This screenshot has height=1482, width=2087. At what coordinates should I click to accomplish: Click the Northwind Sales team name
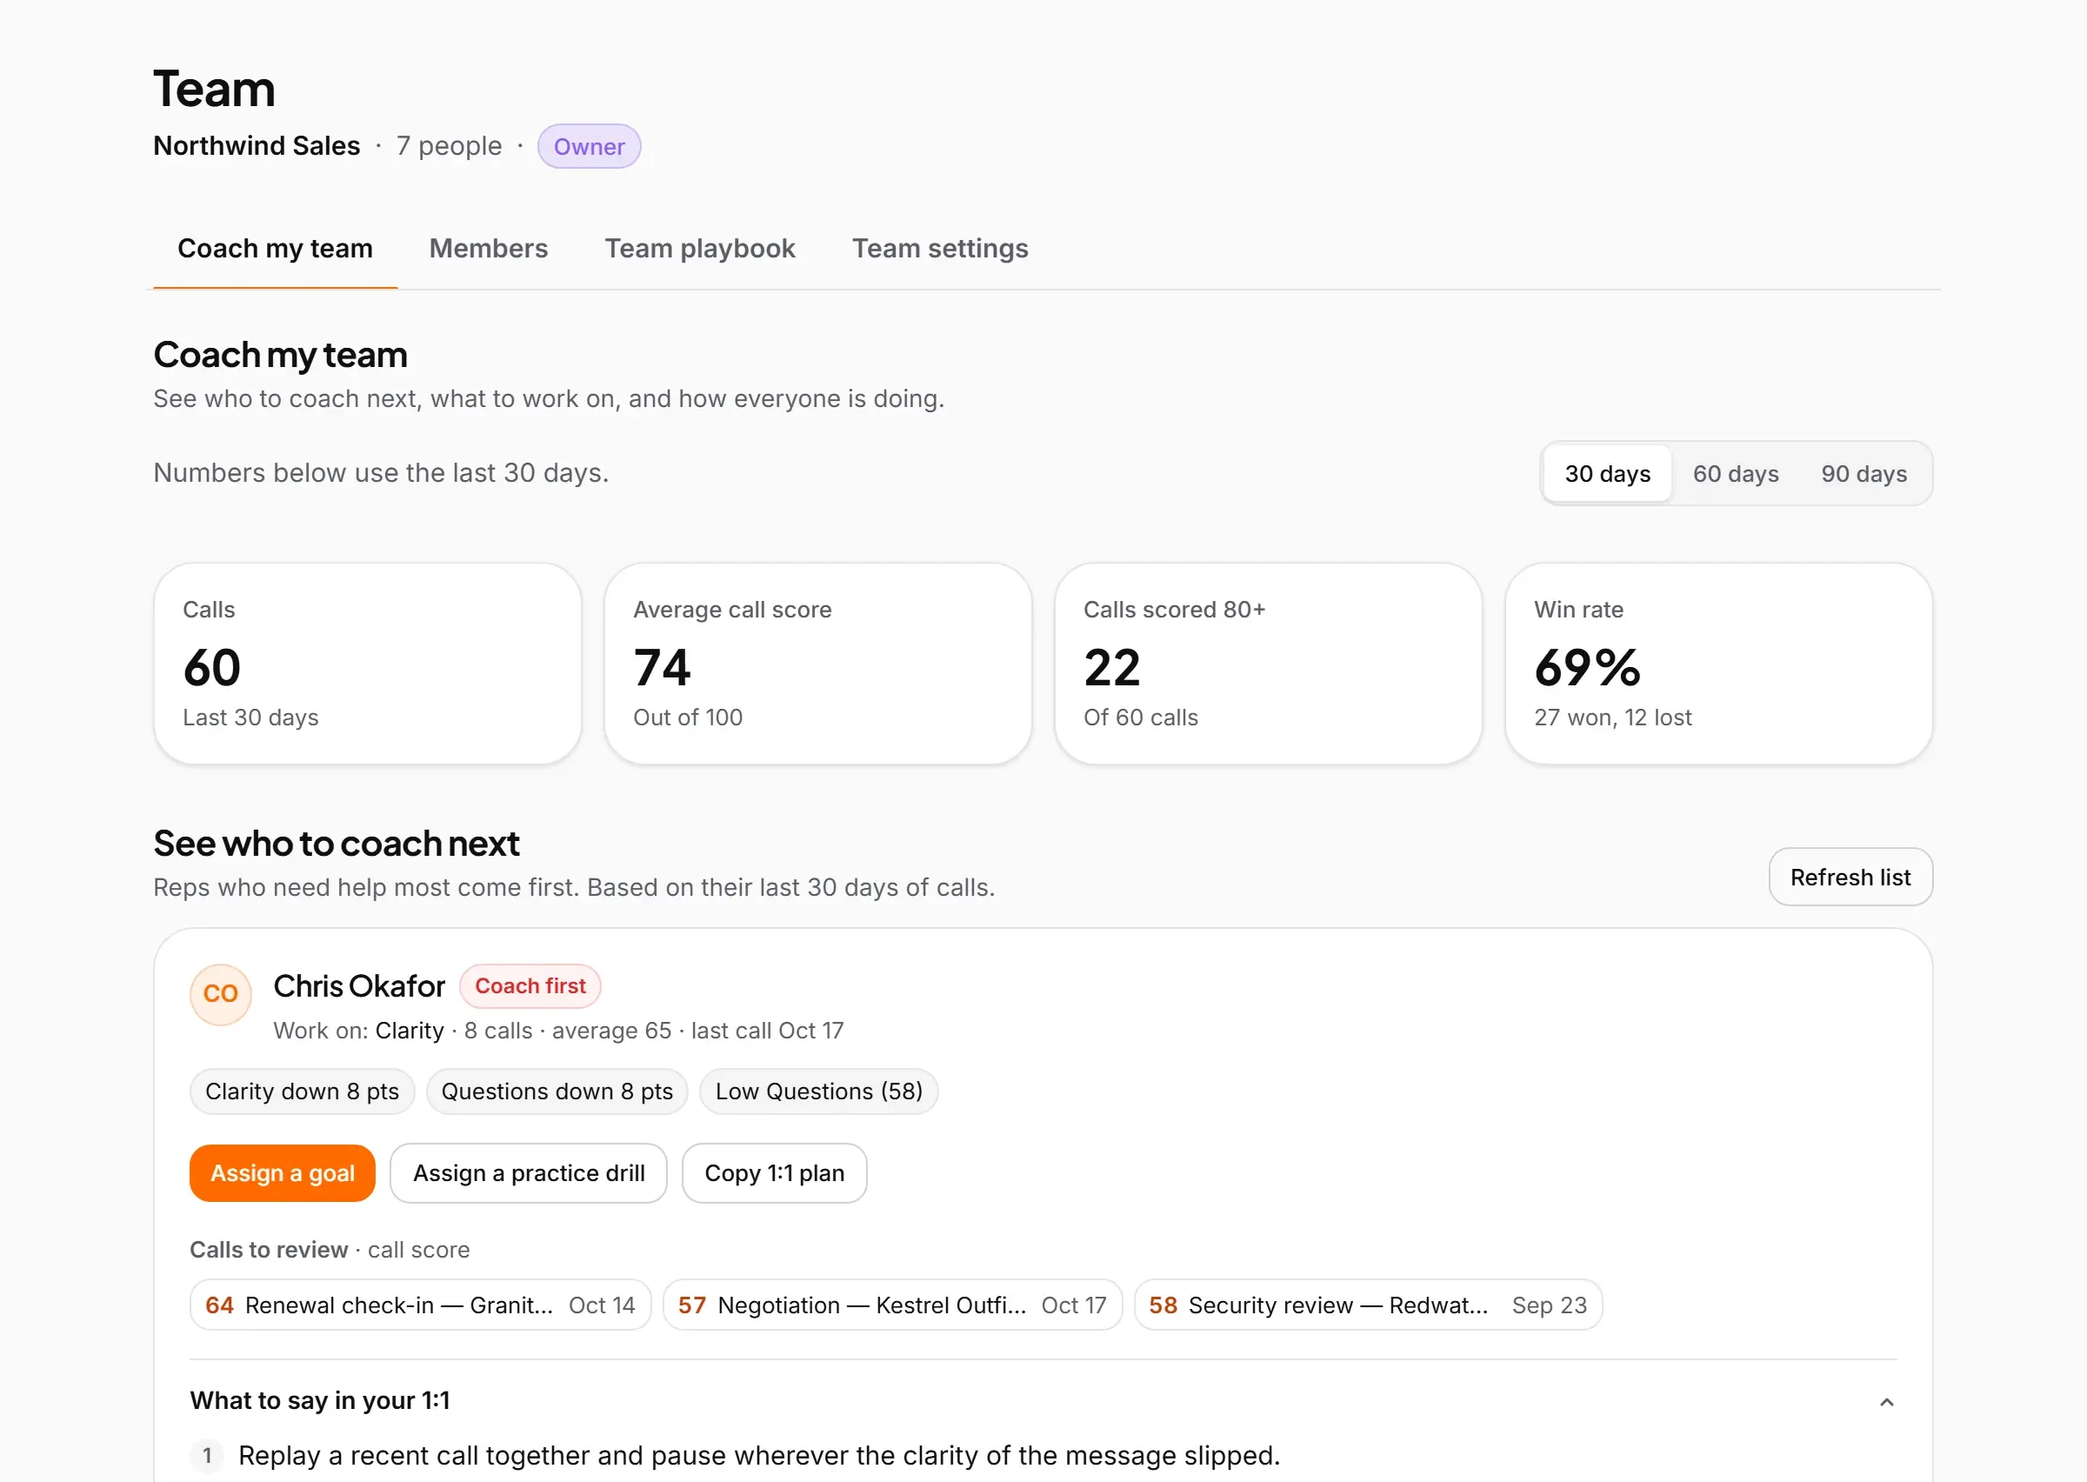(257, 146)
